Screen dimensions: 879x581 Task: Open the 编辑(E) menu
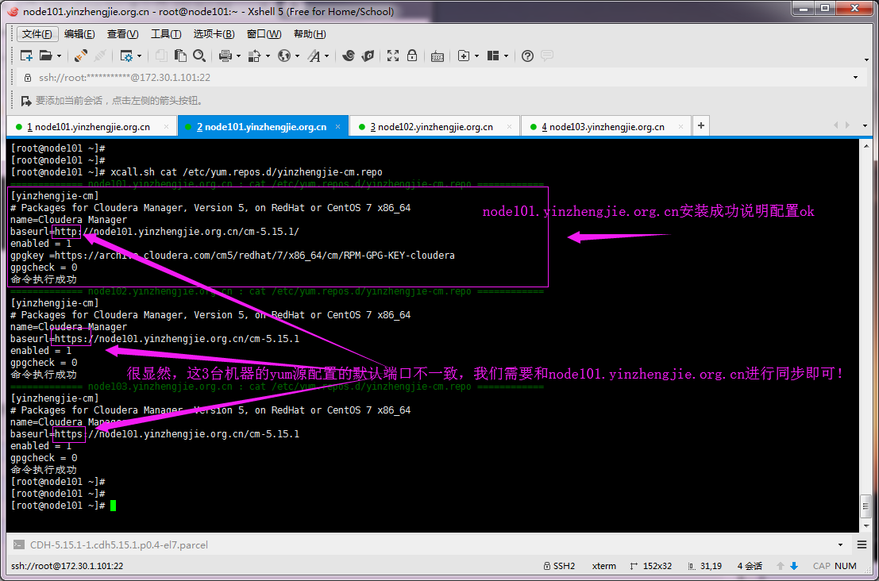[79, 34]
